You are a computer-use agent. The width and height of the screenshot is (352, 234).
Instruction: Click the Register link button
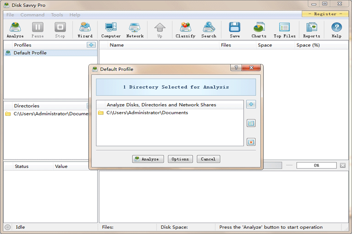[x=325, y=14]
